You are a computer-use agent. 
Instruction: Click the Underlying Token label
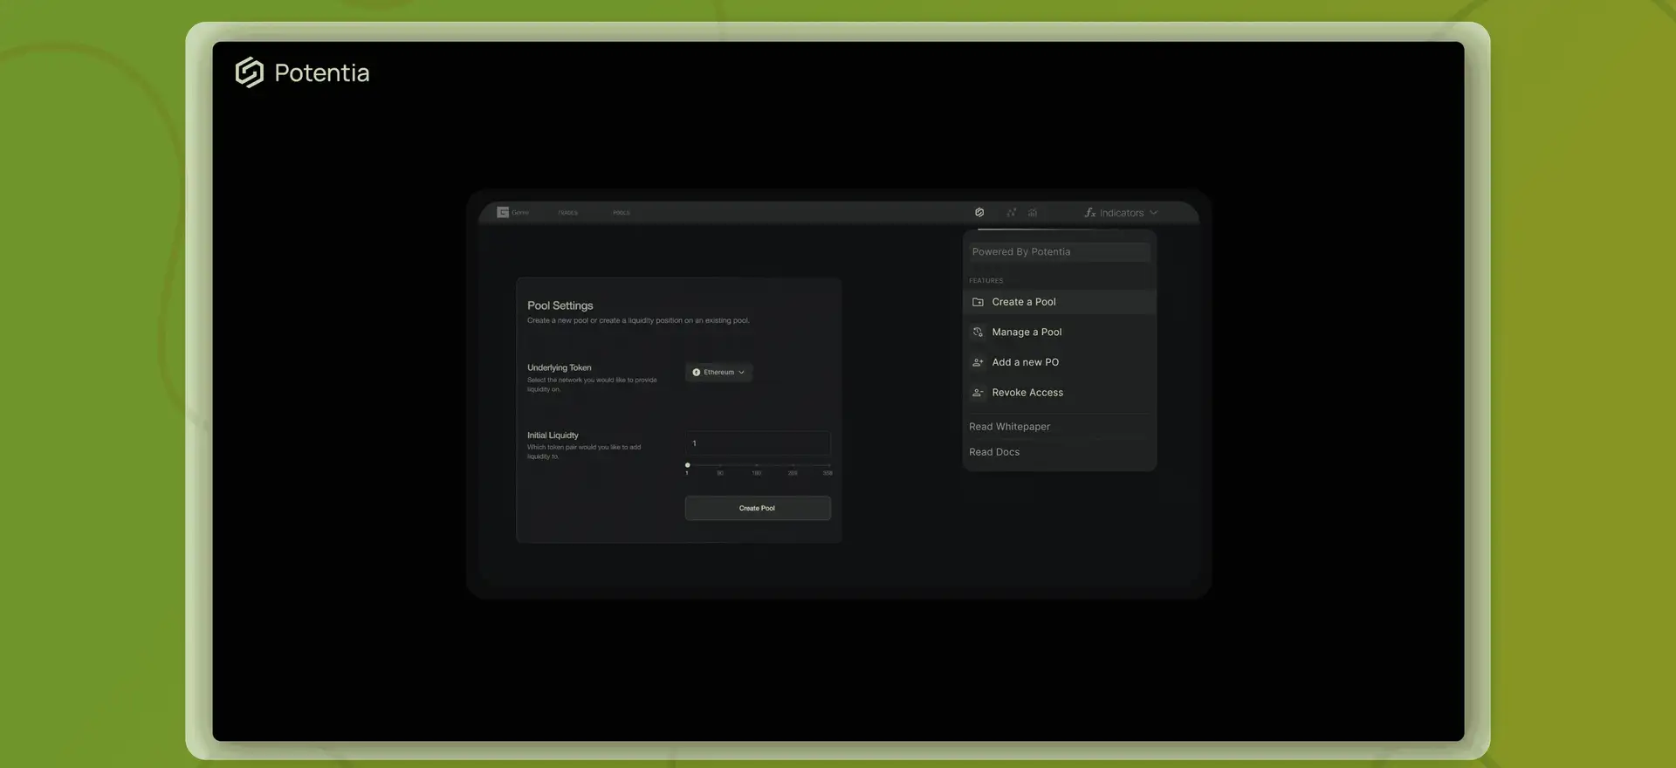click(x=560, y=367)
